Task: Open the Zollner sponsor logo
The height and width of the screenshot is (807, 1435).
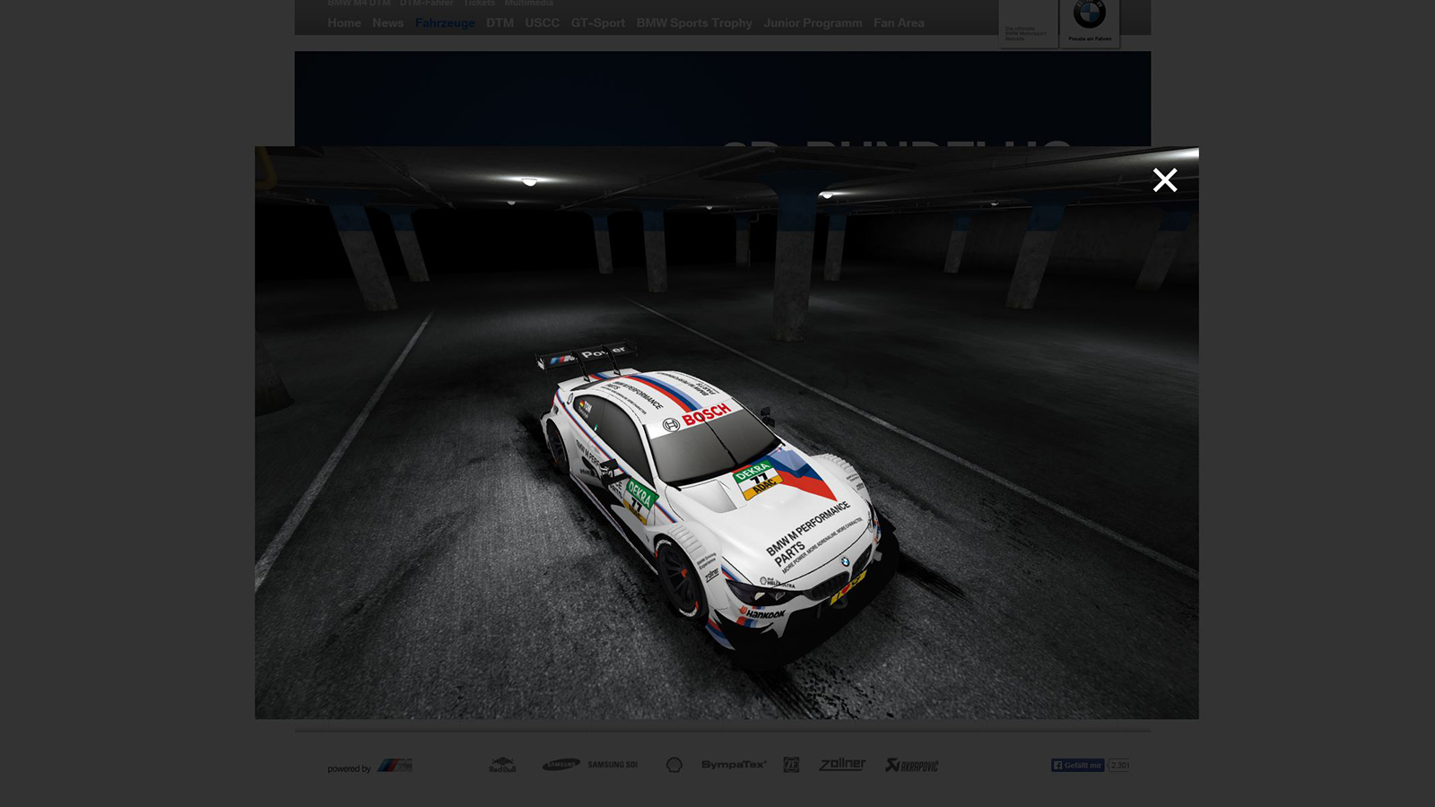Action: [842, 764]
